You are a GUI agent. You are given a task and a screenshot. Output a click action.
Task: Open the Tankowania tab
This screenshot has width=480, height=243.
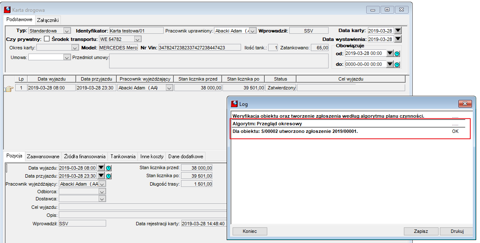123,156
